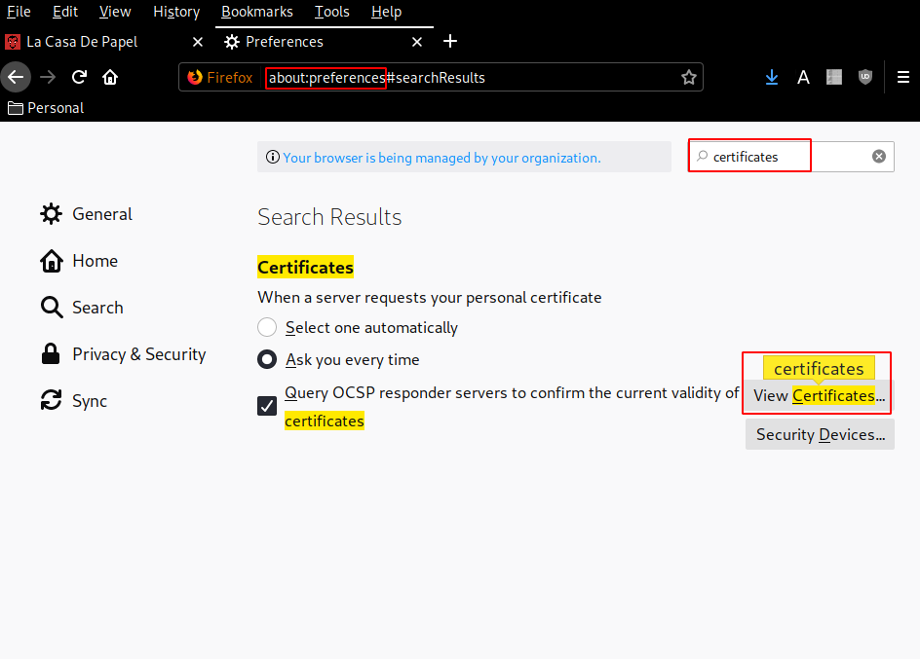The height and width of the screenshot is (659, 920).
Task: Click the 'managed by your organization' link
Action: pyautogui.click(x=441, y=158)
